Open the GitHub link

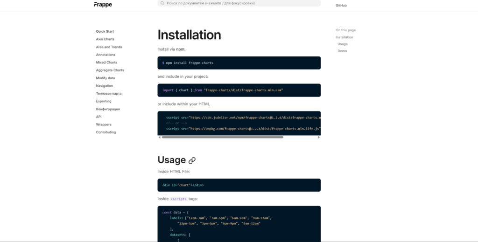(341, 6)
